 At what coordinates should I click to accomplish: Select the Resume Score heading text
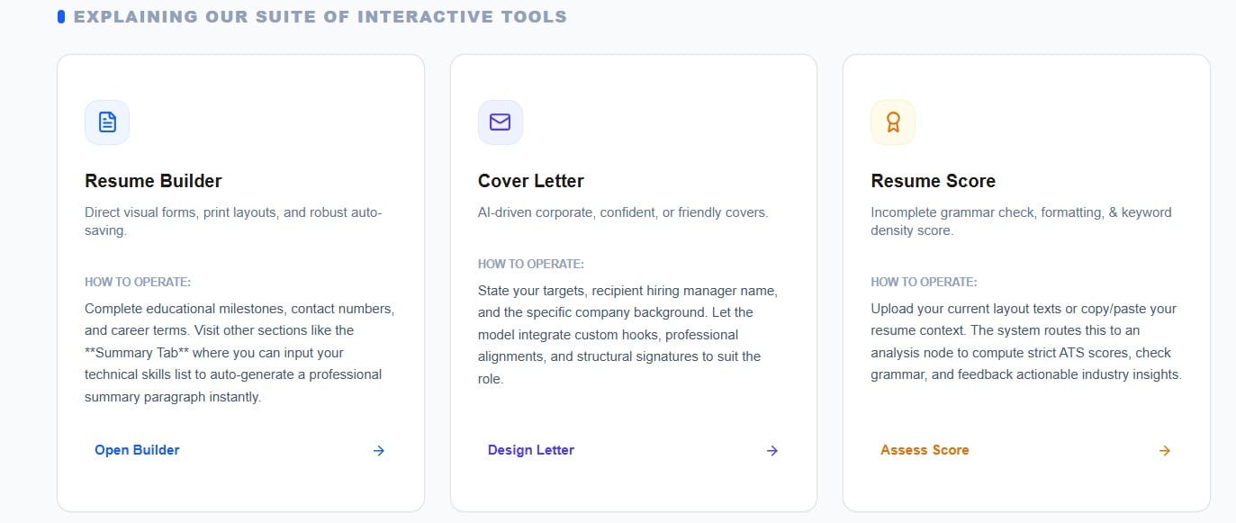pos(933,181)
